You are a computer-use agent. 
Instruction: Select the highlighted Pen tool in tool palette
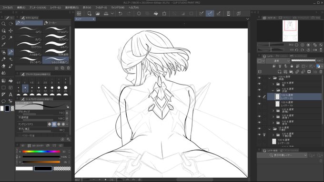point(10,52)
